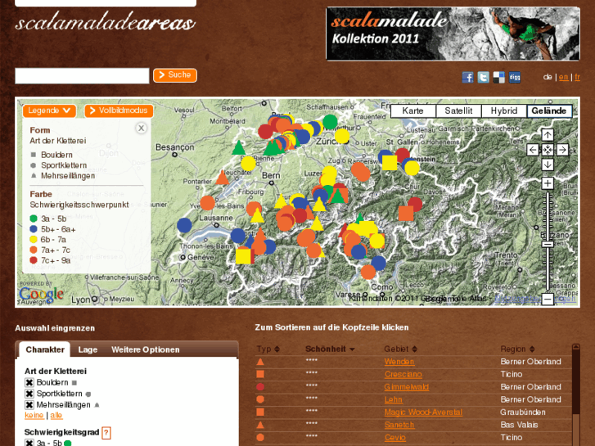Image resolution: width=595 pixels, height=446 pixels.
Task: Open the Charakter filter tab
Action: tap(45, 349)
